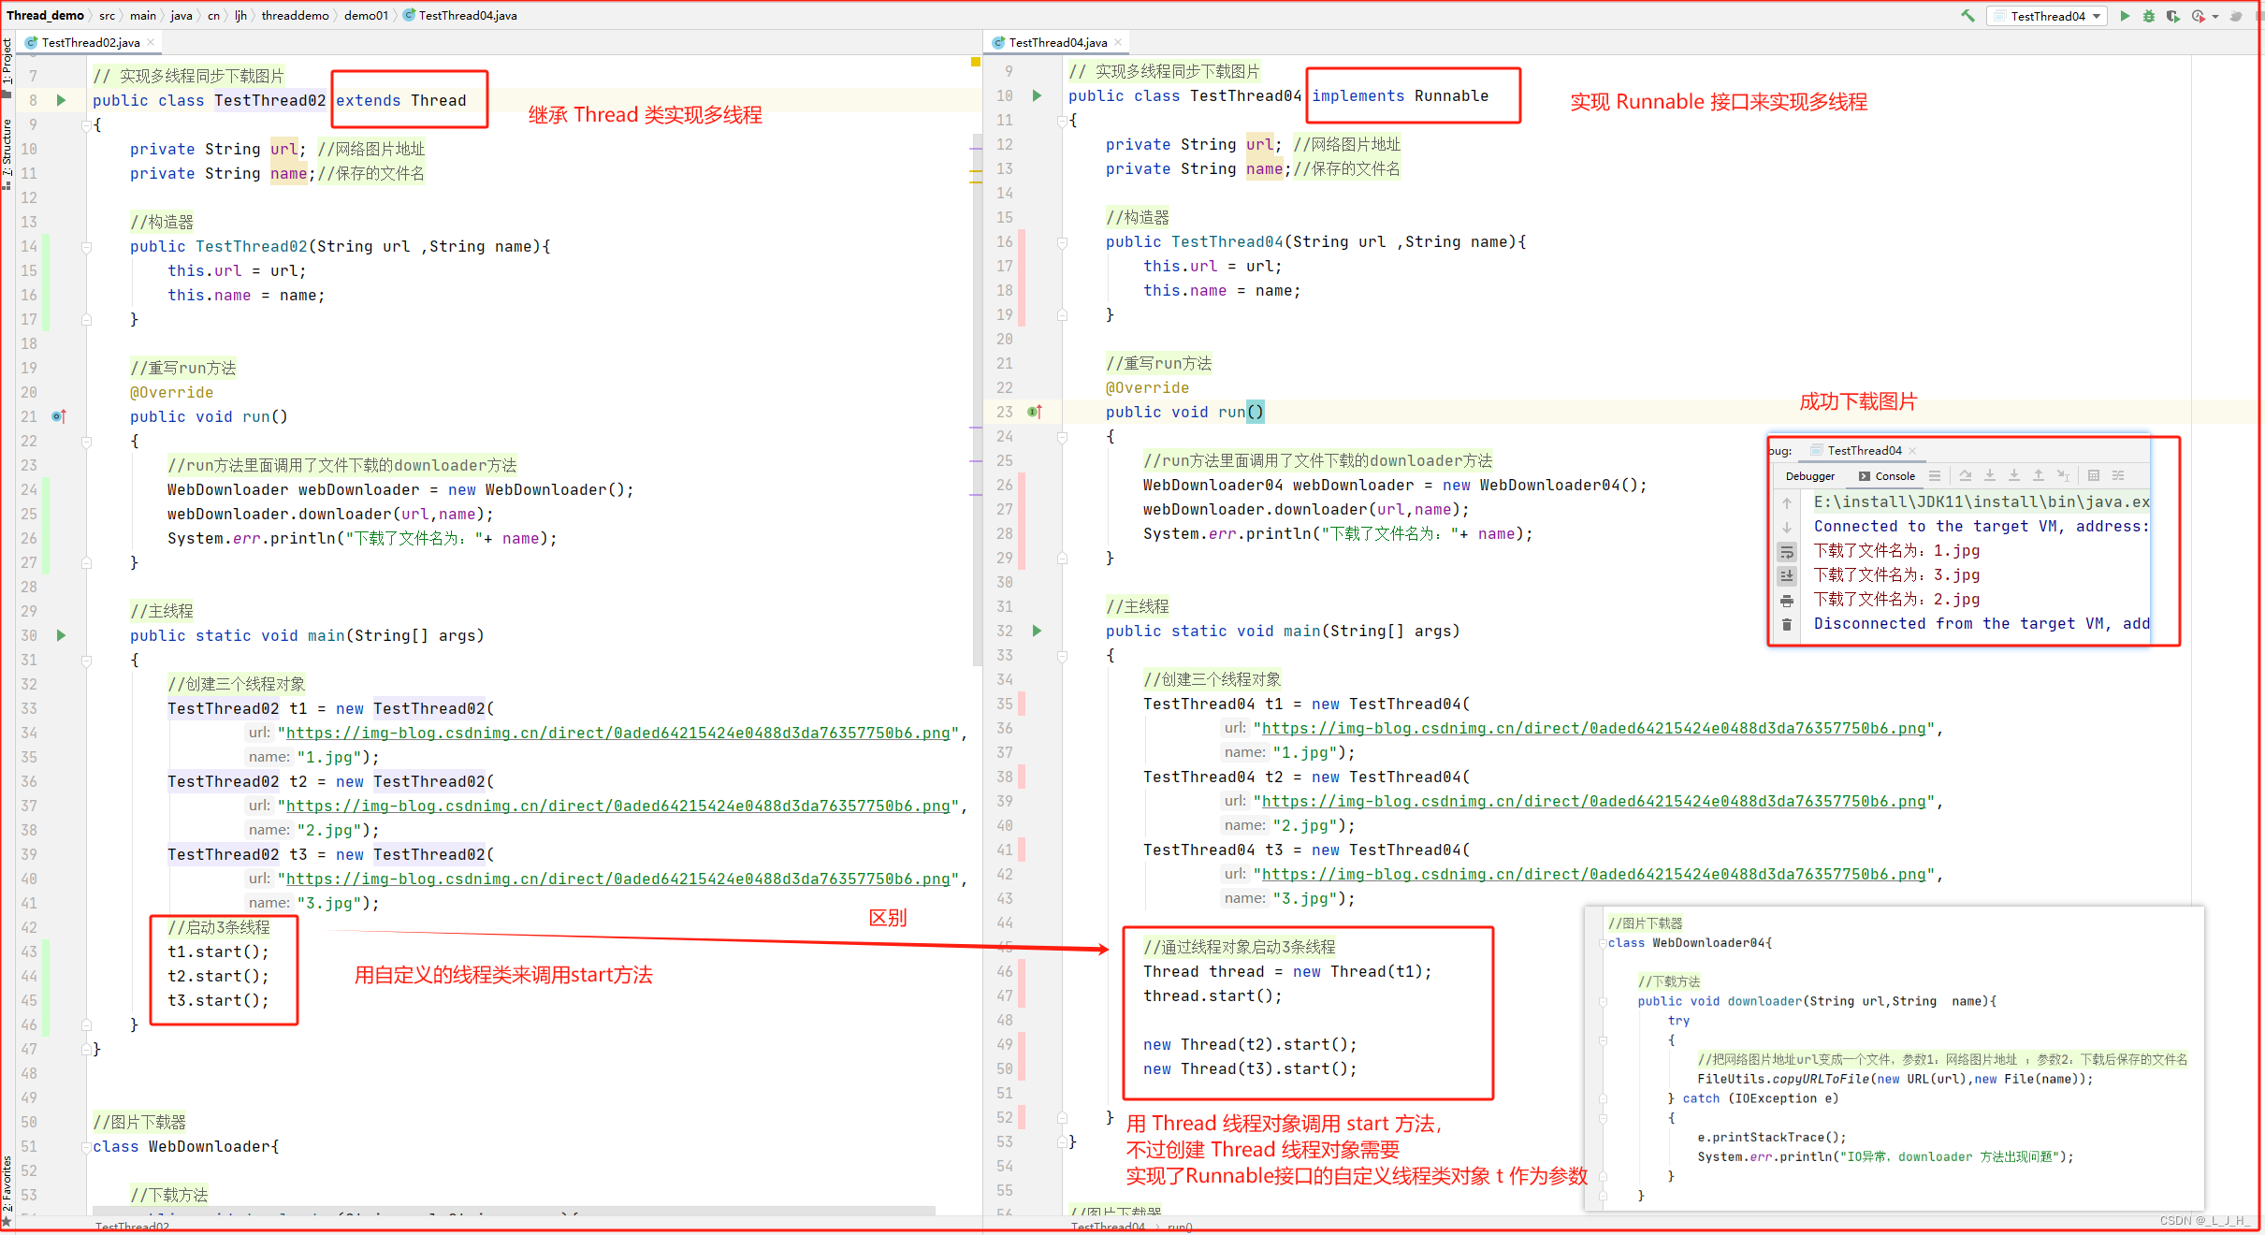The image size is (2265, 1235).
Task: Toggle Scroll to End in the console
Action: [1787, 575]
